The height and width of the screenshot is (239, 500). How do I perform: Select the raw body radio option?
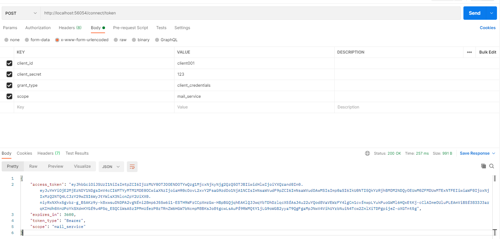coord(116,40)
